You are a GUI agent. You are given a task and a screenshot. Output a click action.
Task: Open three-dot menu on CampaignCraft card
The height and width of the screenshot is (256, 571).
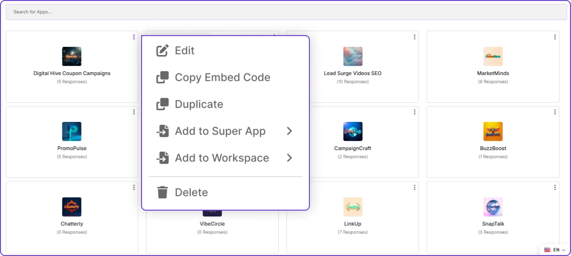click(414, 112)
